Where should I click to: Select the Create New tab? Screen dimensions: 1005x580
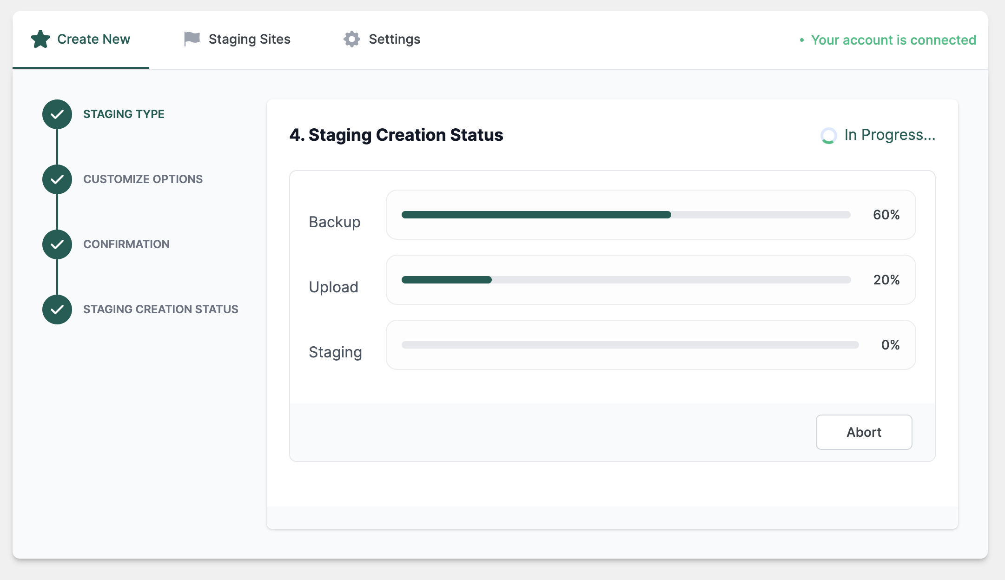[93, 39]
